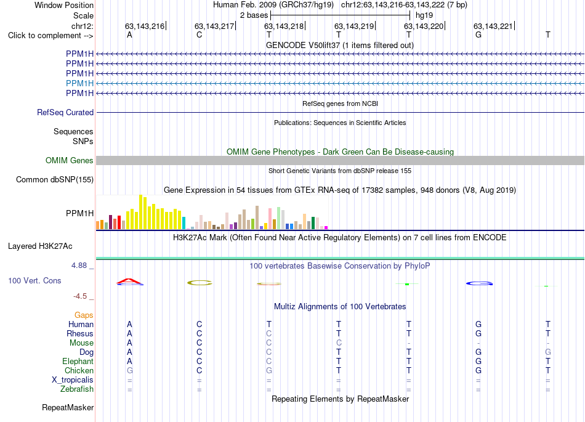Click the gray OMIM Genes item bar

pyautogui.click(x=340, y=160)
